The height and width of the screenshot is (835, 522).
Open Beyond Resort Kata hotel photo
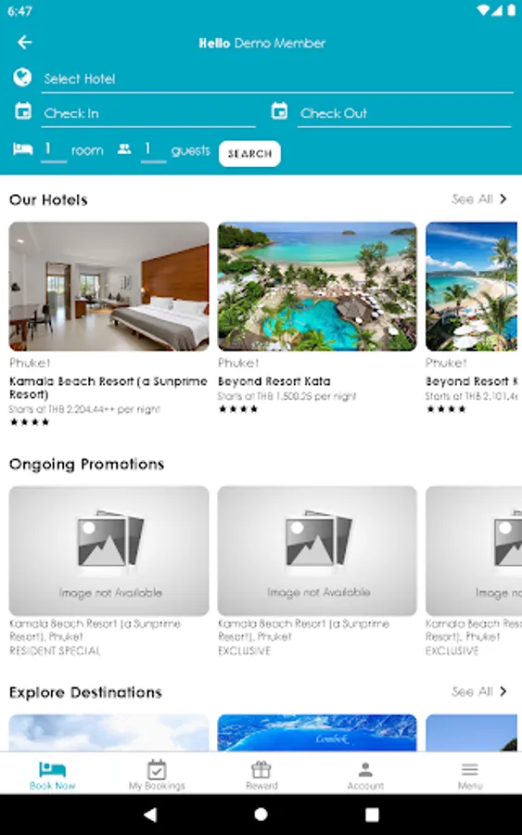click(317, 286)
